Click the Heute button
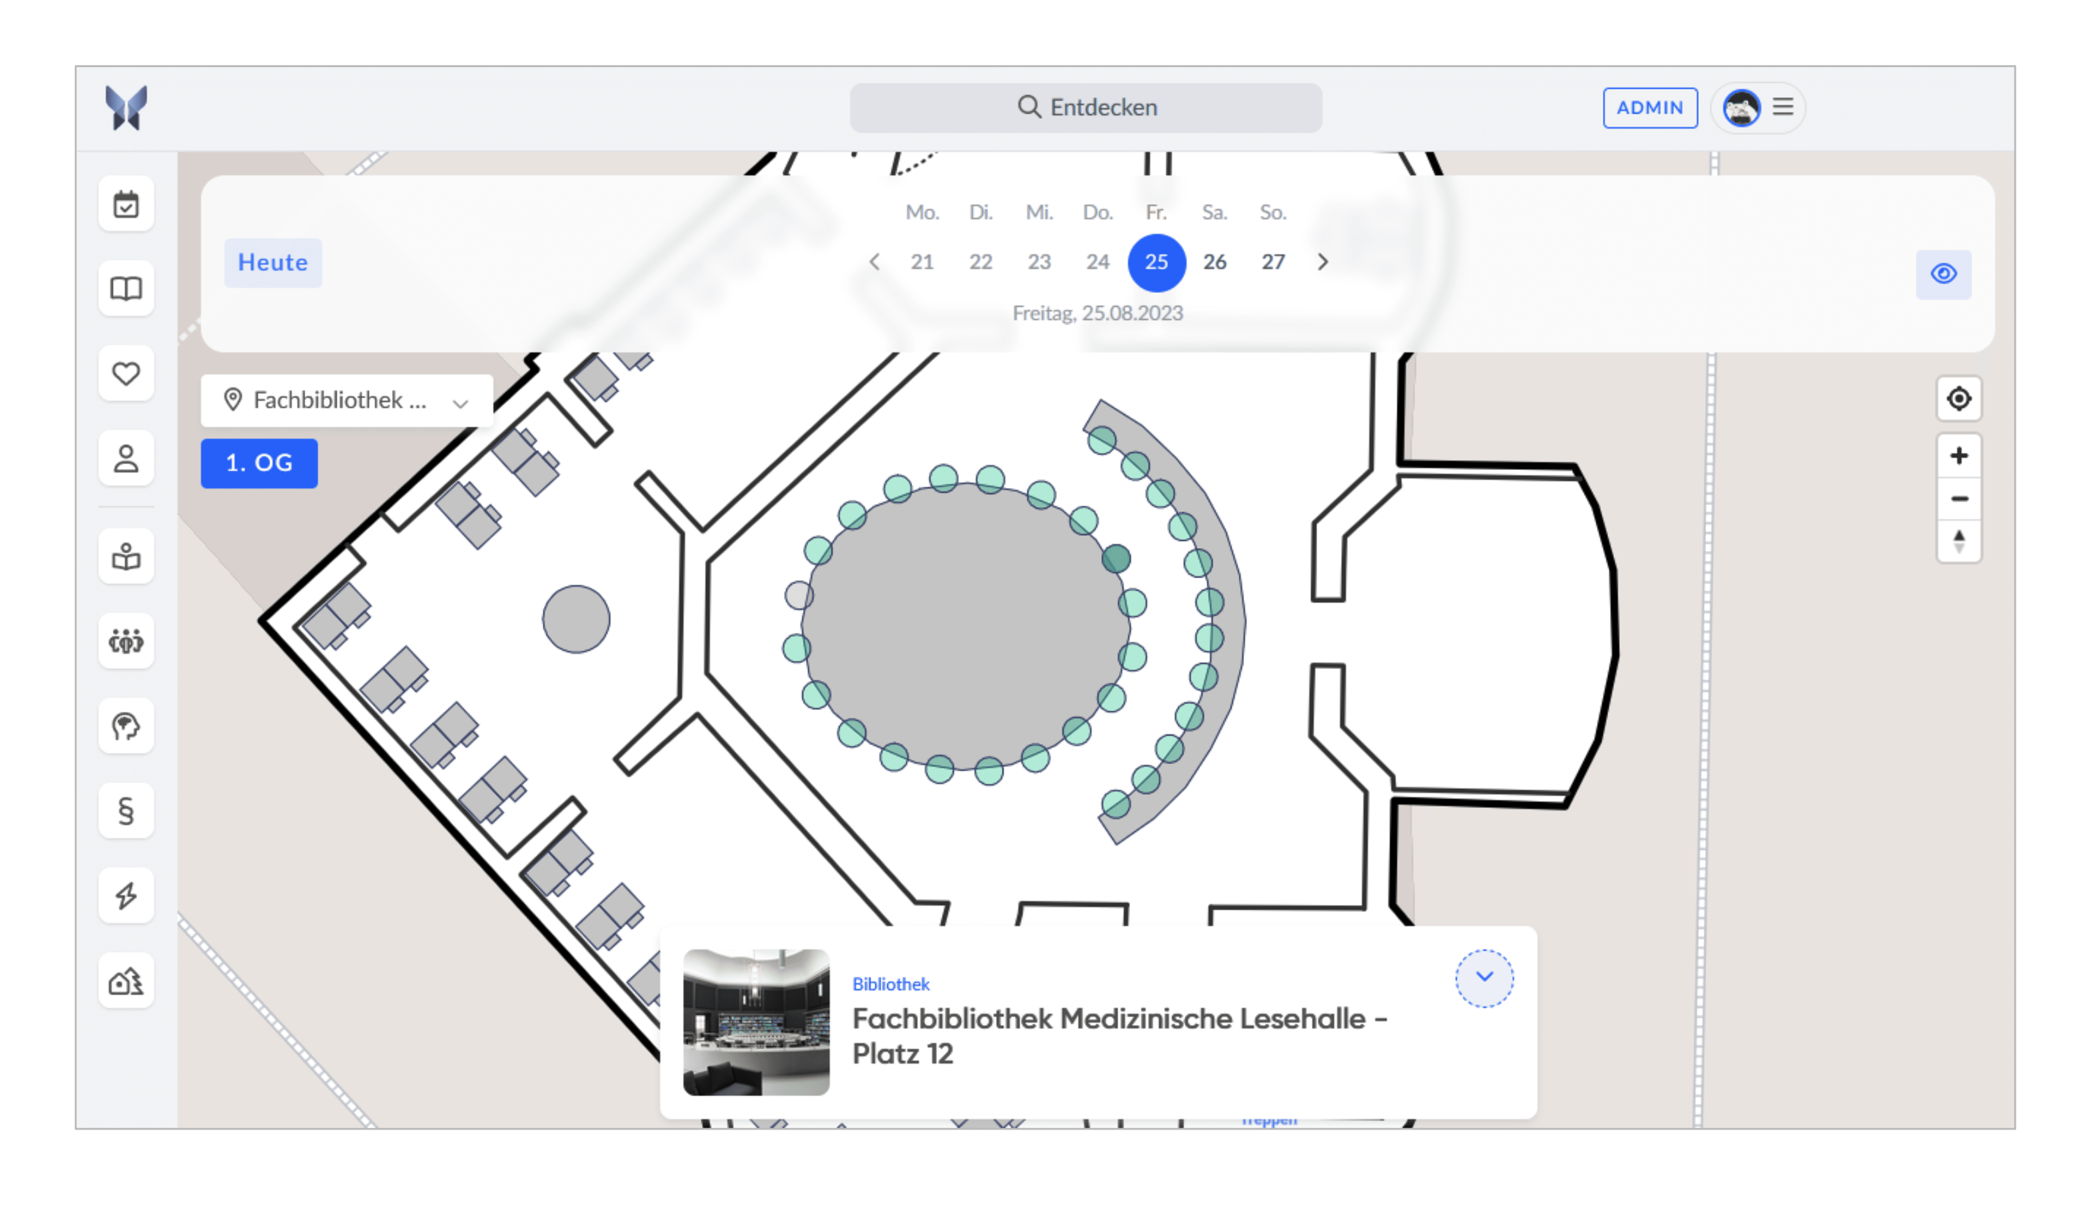 click(x=273, y=263)
